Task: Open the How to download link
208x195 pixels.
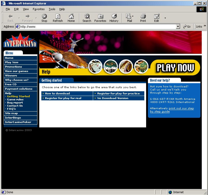Action: pos(57,94)
